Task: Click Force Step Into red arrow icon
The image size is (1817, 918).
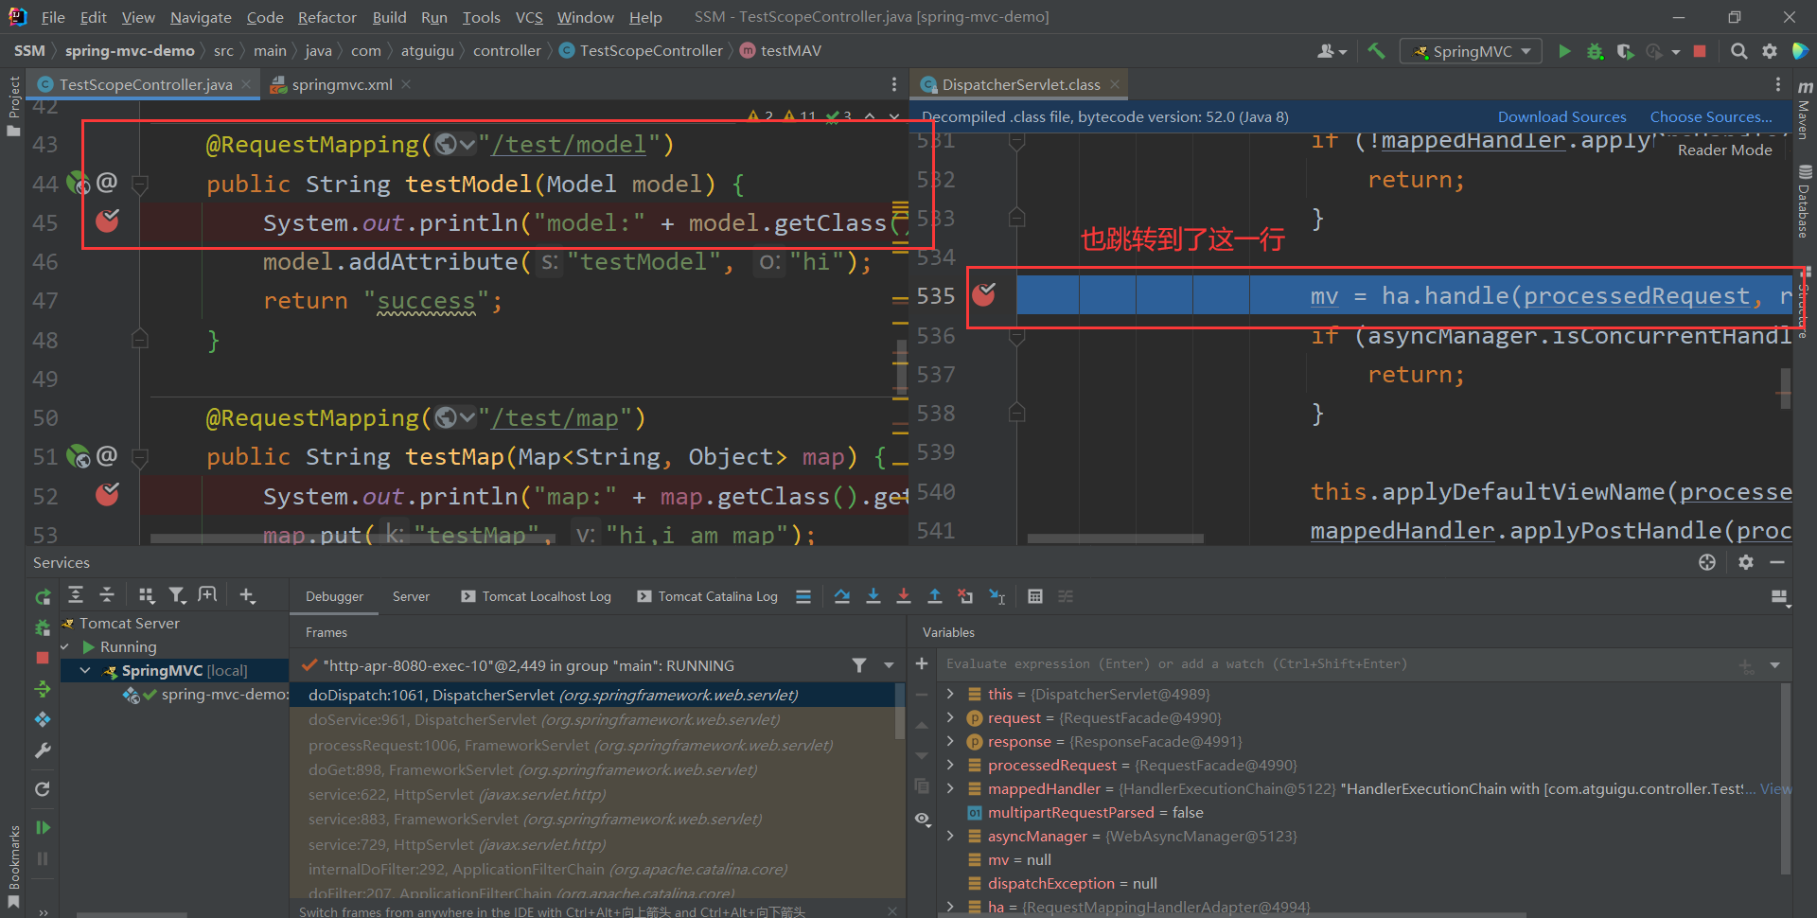Action: coord(904,596)
